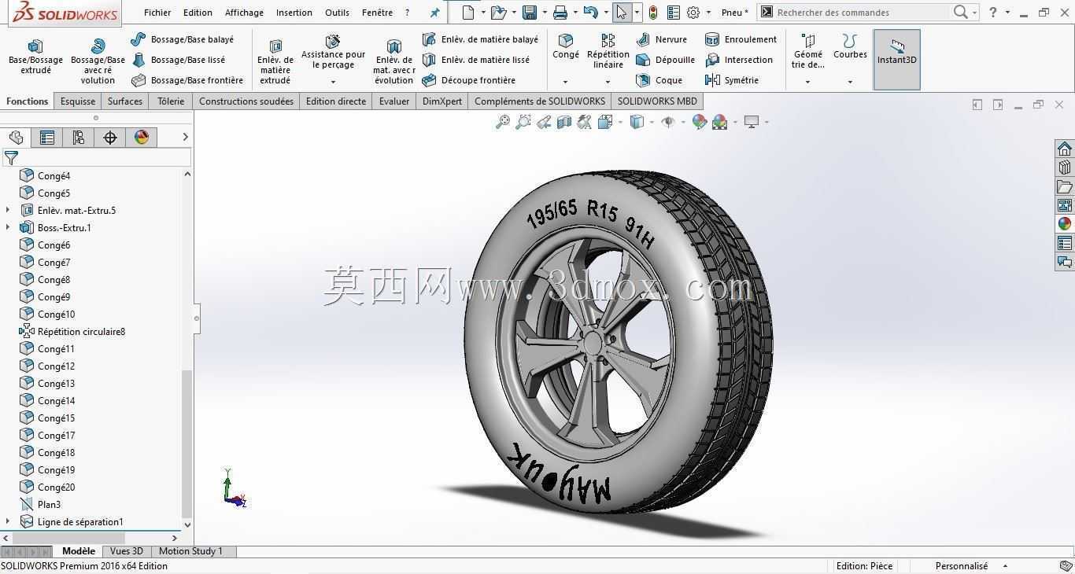Open the Fichier menu
The height and width of the screenshot is (574, 1075).
pyautogui.click(x=157, y=13)
